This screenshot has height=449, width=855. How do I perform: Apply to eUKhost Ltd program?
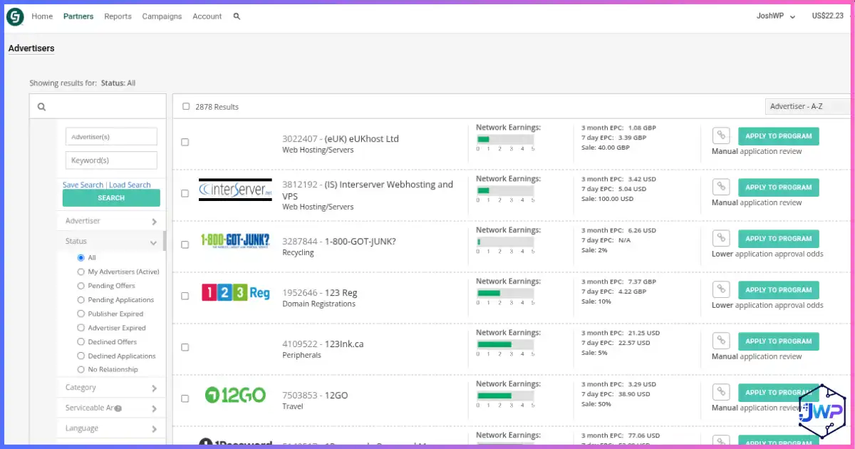[779, 136]
